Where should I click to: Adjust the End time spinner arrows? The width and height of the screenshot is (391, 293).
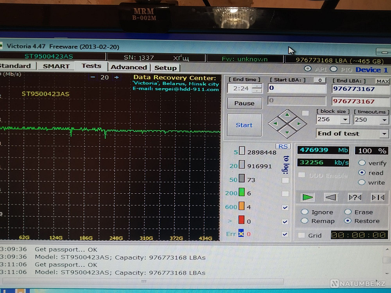click(257, 88)
